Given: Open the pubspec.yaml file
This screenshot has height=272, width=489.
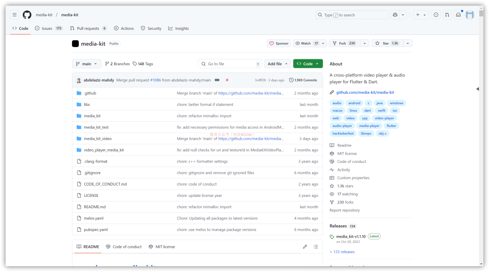Looking at the screenshot, I should [x=96, y=229].
